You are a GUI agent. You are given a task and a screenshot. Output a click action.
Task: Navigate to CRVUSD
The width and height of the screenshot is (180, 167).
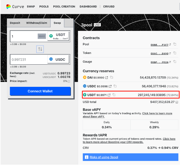coord(109,7)
